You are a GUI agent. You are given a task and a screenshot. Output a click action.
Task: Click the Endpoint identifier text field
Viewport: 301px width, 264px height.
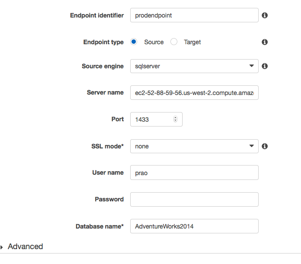(x=194, y=15)
